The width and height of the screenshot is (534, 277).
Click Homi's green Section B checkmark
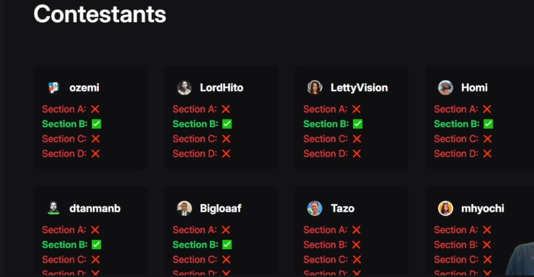[x=488, y=124]
